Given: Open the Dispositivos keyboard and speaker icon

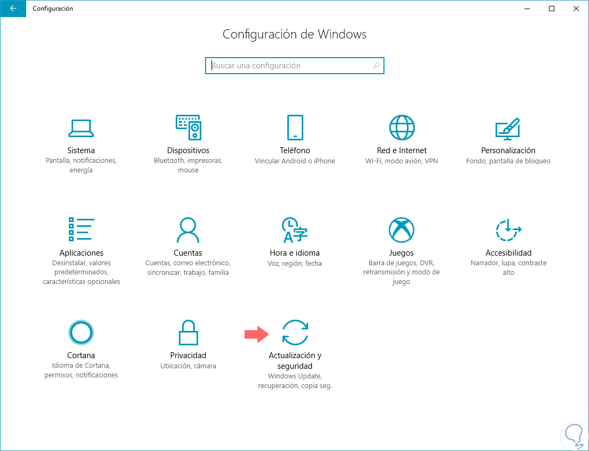Looking at the screenshot, I should click(188, 128).
